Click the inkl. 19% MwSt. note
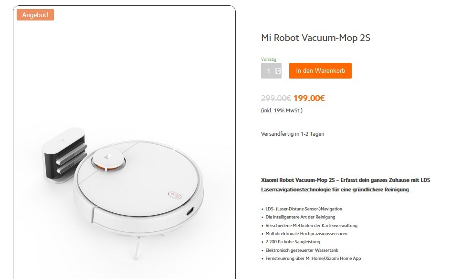This screenshot has height=279, width=461. [282, 110]
